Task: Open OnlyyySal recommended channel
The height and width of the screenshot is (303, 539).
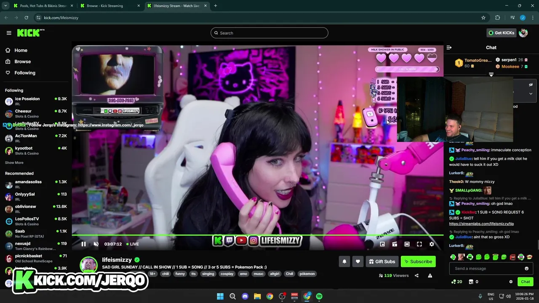Action: point(36,197)
